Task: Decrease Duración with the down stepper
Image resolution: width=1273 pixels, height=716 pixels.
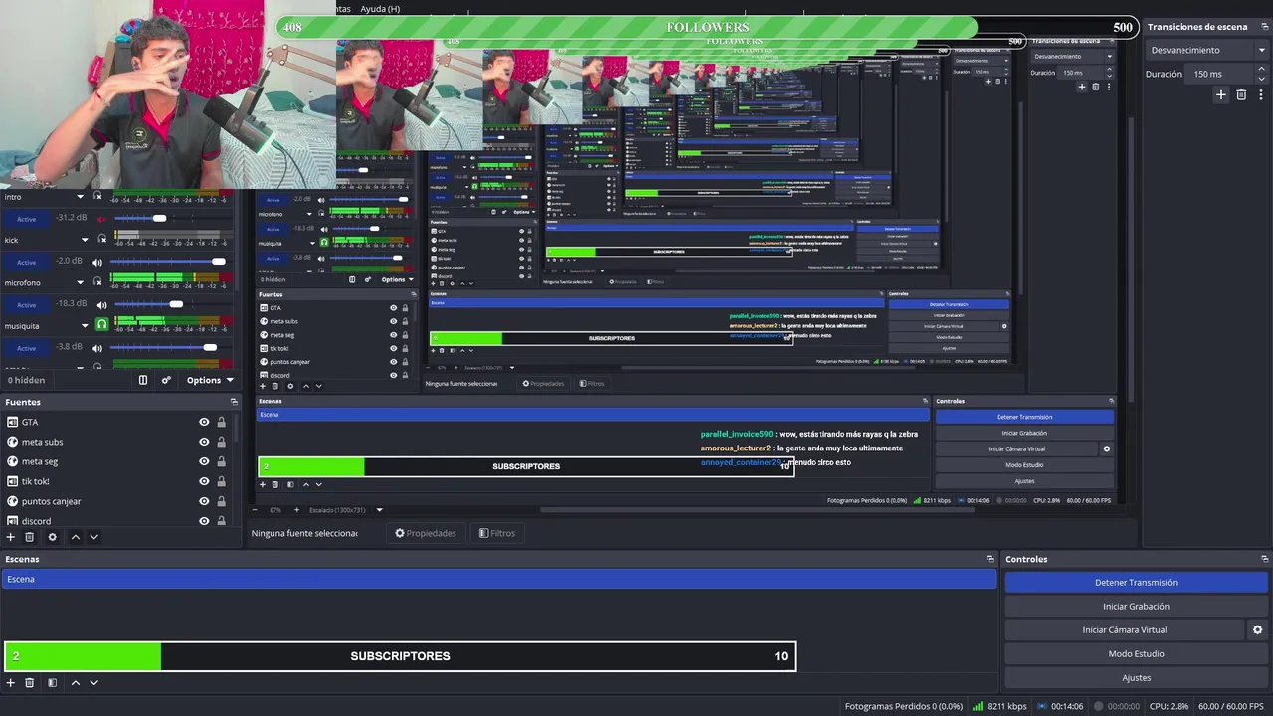Action: pos(1263,78)
